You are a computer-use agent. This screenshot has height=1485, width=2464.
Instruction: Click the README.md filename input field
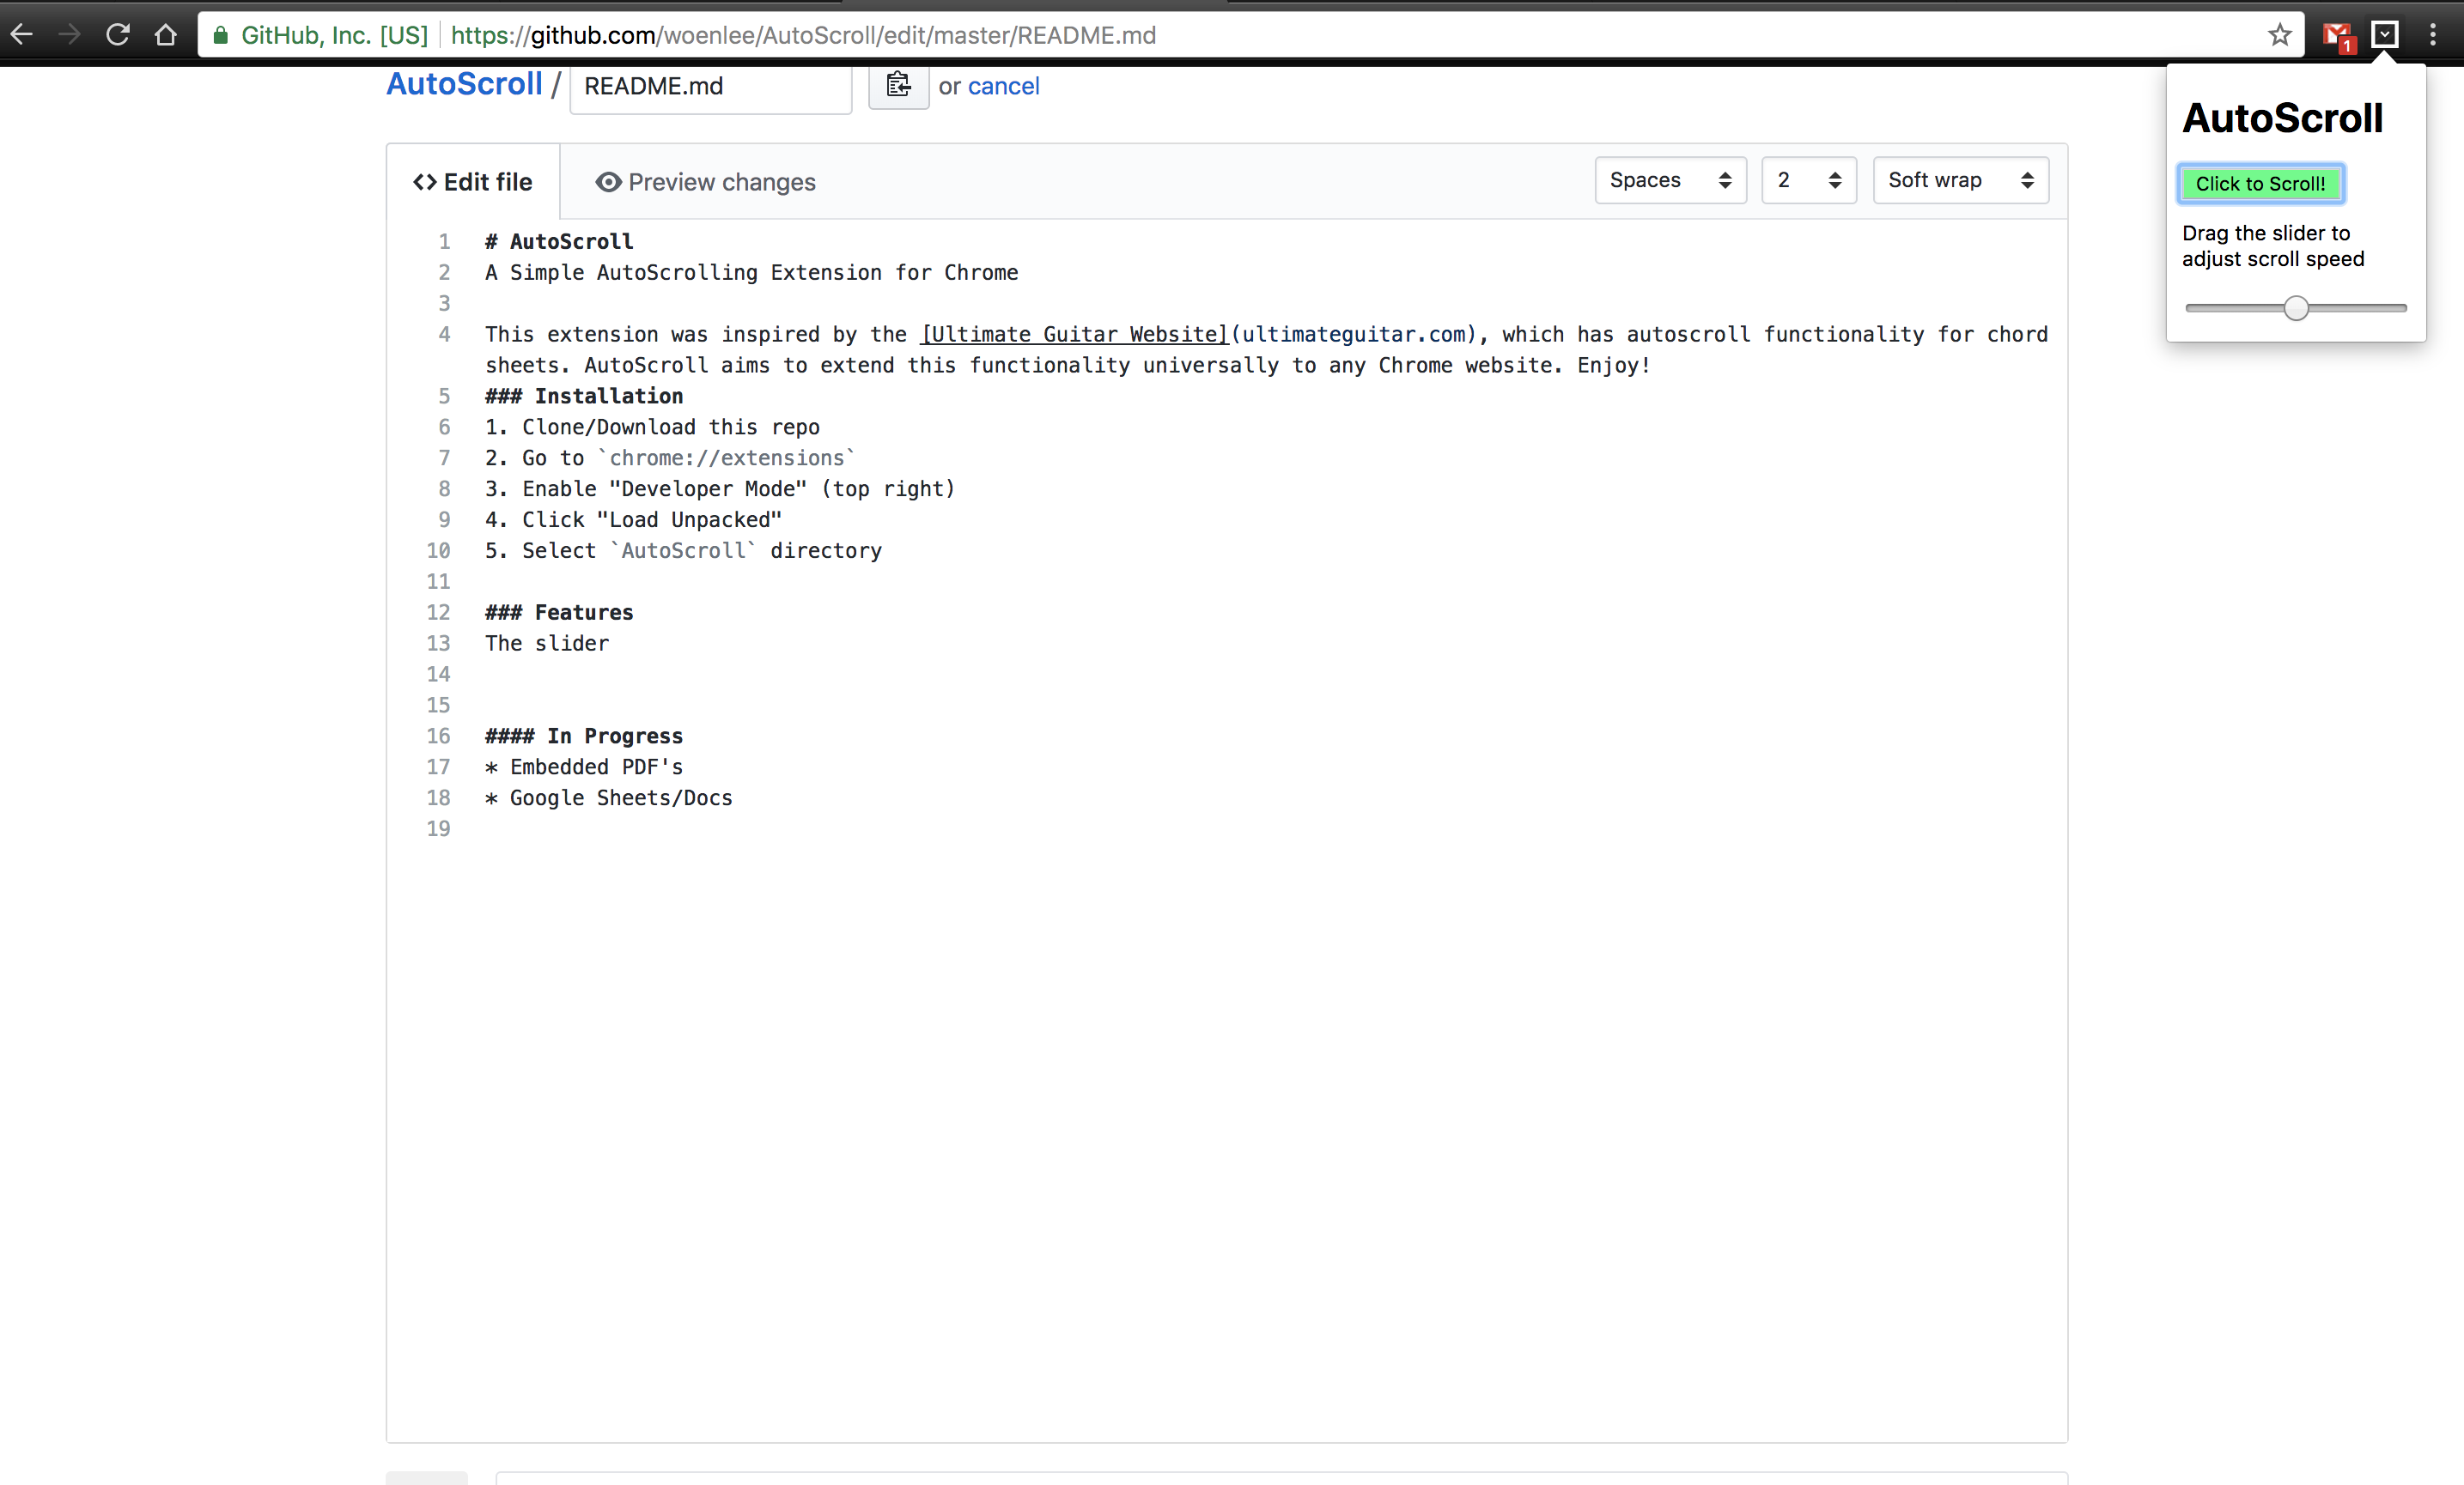[x=710, y=87]
